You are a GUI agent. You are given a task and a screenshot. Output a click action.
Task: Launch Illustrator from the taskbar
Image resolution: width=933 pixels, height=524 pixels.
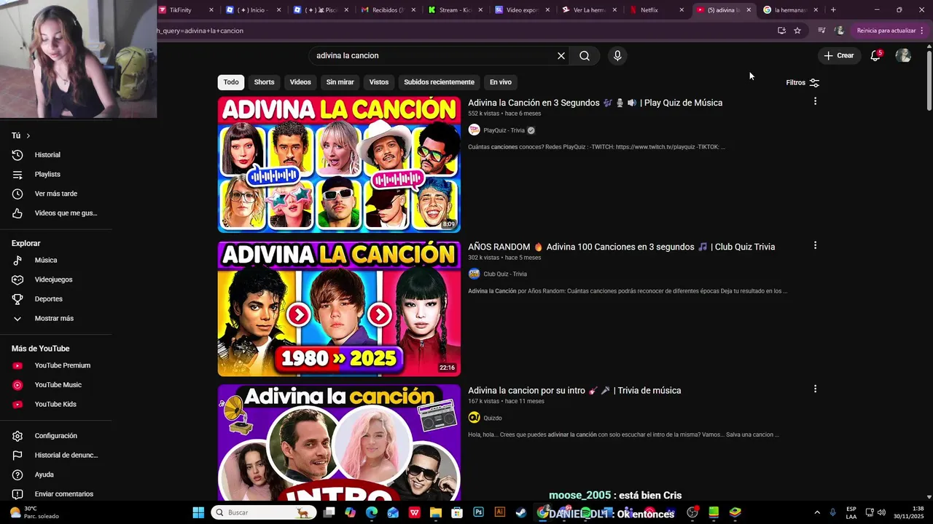point(499,512)
